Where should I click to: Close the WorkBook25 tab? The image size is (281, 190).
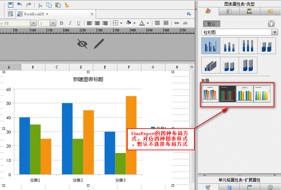pyautogui.click(x=92, y=14)
